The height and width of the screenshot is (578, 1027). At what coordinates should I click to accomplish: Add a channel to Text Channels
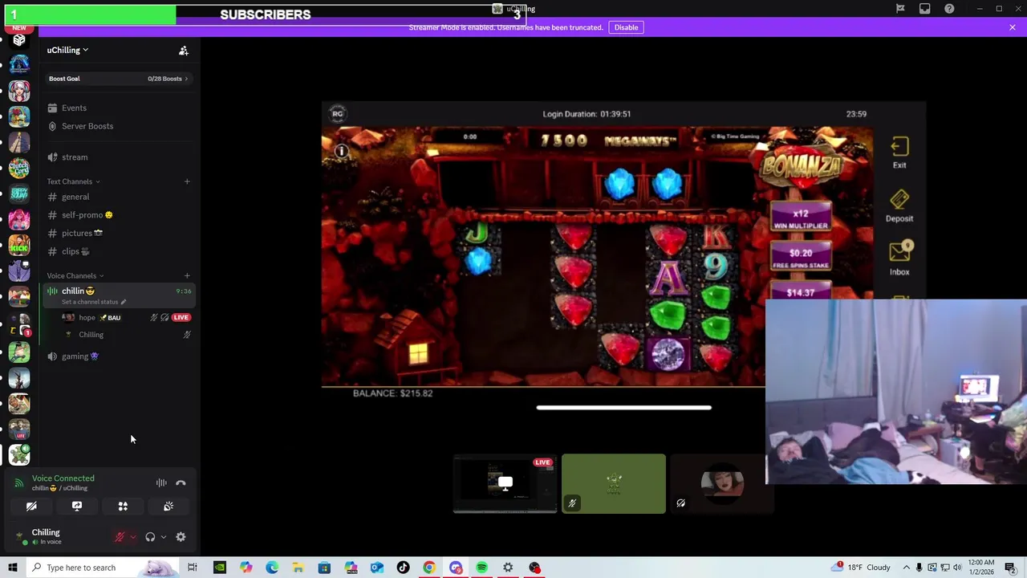[x=187, y=181]
